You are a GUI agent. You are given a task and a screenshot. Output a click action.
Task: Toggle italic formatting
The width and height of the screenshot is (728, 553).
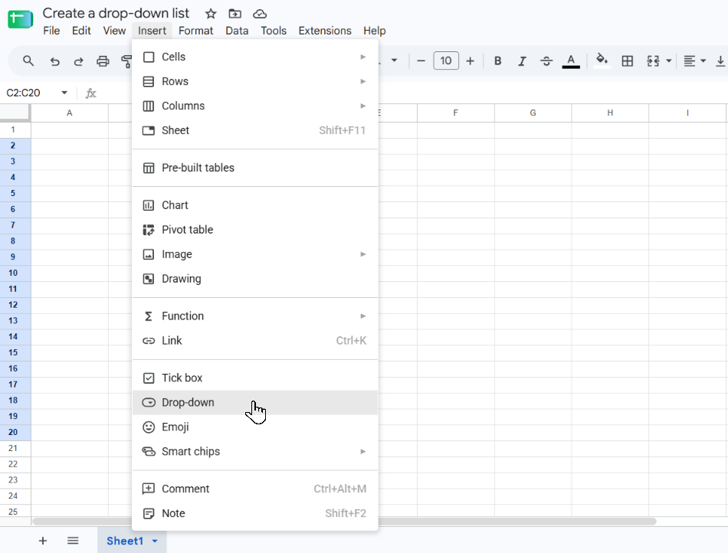coord(522,61)
